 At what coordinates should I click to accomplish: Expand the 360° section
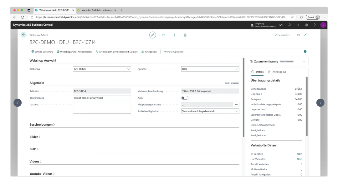point(34,149)
